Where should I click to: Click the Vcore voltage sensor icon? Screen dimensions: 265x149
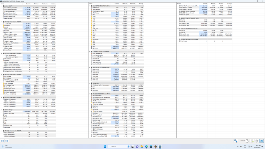coord(92,17)
